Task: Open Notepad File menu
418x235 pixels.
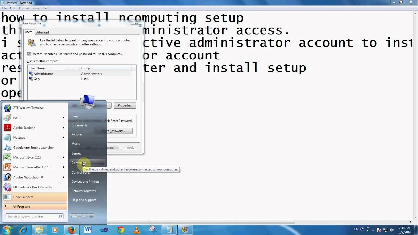Action: (x=4, y=8)
